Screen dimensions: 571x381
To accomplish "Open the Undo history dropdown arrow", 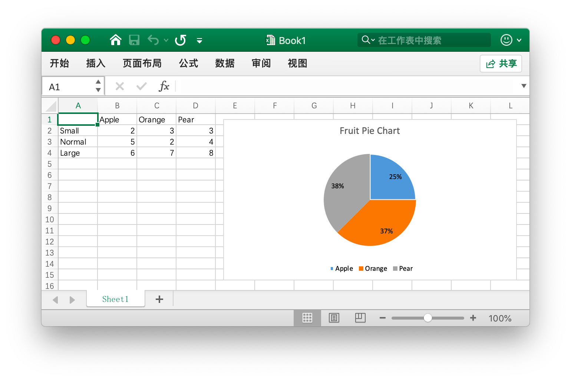I will [166, 40].
